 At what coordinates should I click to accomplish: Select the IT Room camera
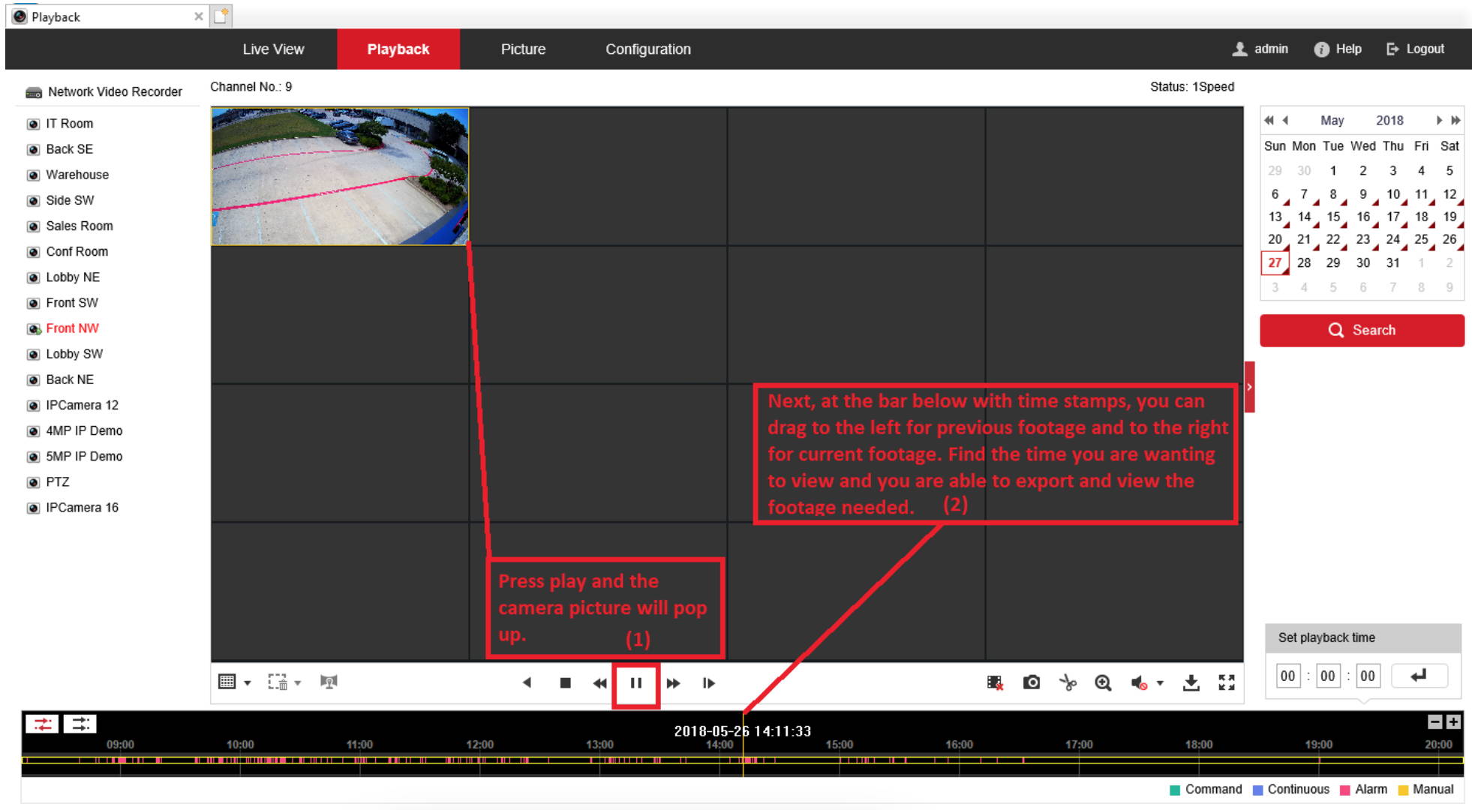tap(69, 124)
